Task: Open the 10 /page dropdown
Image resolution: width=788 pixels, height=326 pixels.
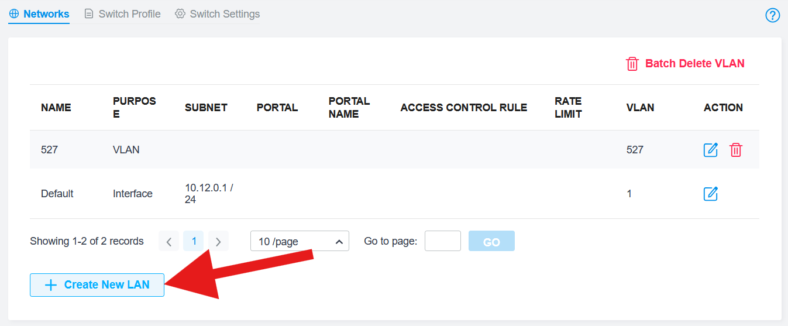Action: click(x=300, y=241)
